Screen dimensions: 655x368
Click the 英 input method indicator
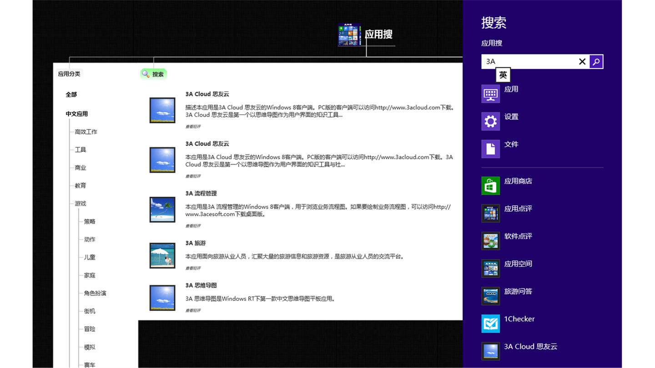click(x=503, y=75)
